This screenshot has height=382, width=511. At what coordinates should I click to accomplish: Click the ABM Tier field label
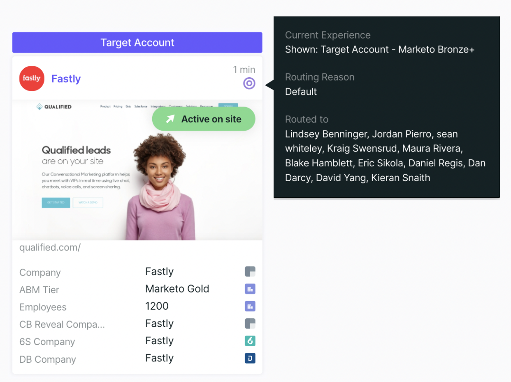39,290
